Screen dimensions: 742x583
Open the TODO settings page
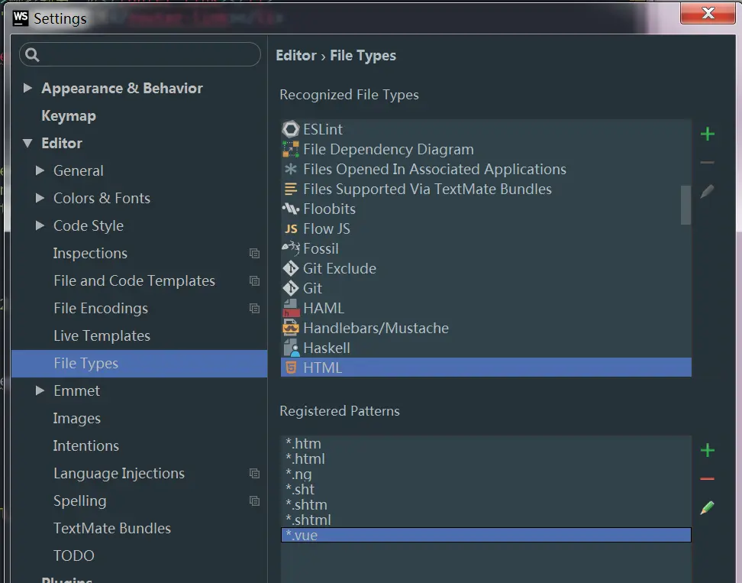click(x=74, y=555)
